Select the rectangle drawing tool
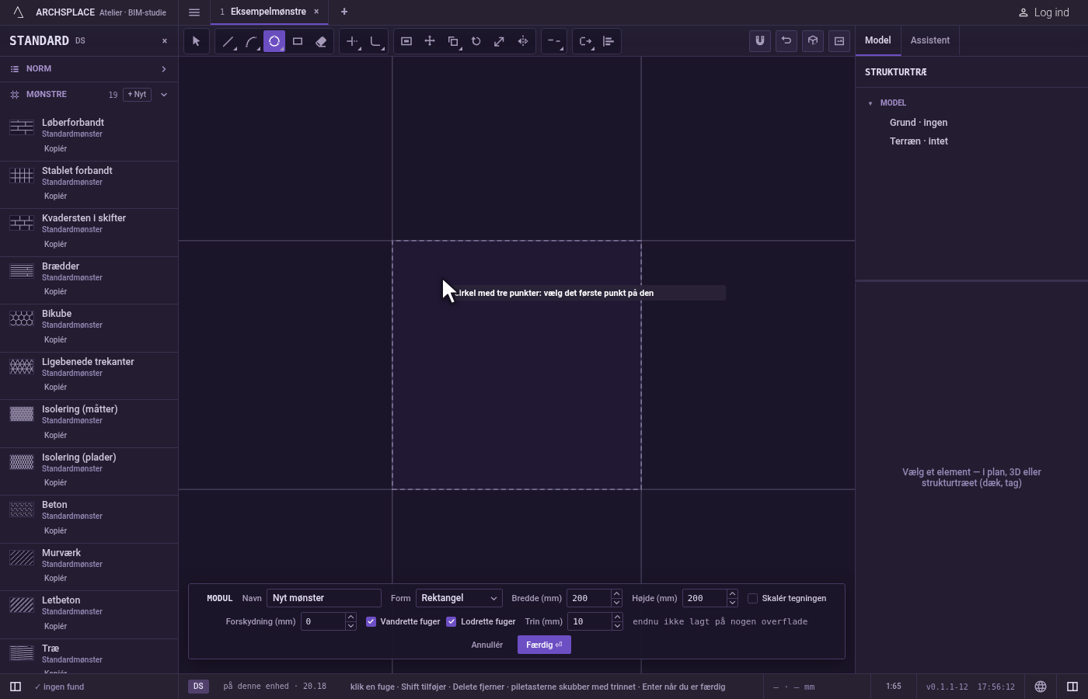The image size is (1088, 699). click(x=298, y=41)
